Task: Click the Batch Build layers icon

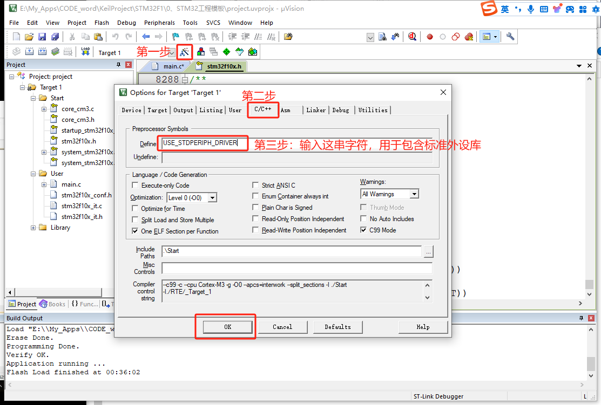Action: [x=56, y=52]
